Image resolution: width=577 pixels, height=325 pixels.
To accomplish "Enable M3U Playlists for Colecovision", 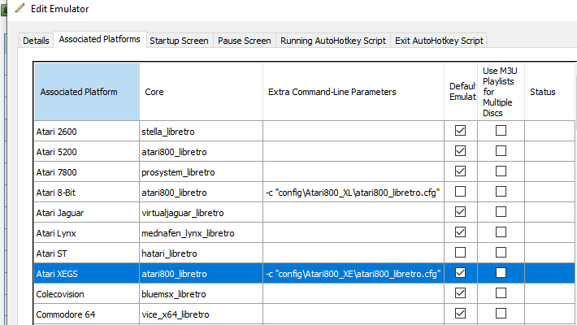I will 501,293.
